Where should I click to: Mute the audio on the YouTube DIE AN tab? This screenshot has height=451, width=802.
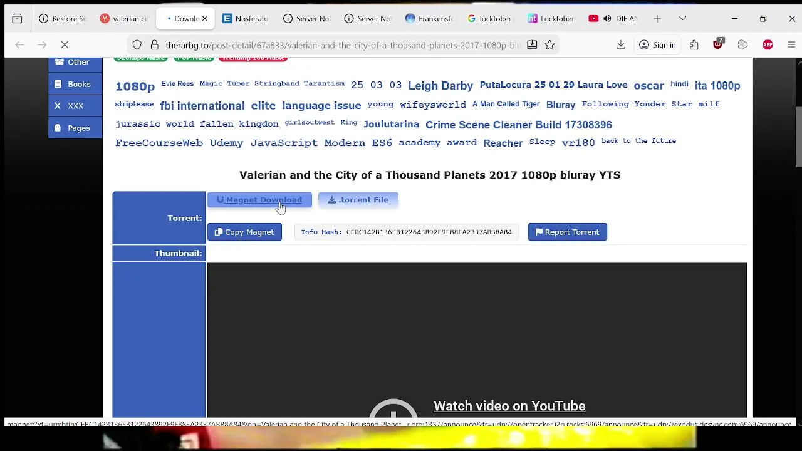607,19
